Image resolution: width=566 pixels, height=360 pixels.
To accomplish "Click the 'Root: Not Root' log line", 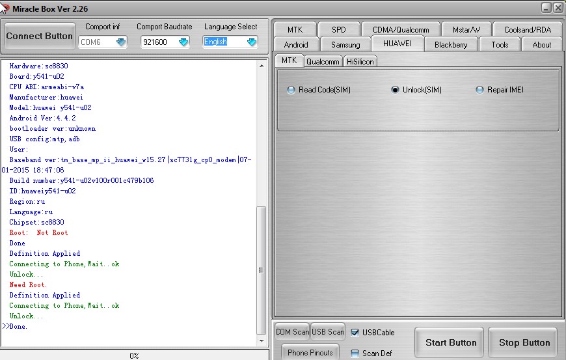I will point(38,233).
